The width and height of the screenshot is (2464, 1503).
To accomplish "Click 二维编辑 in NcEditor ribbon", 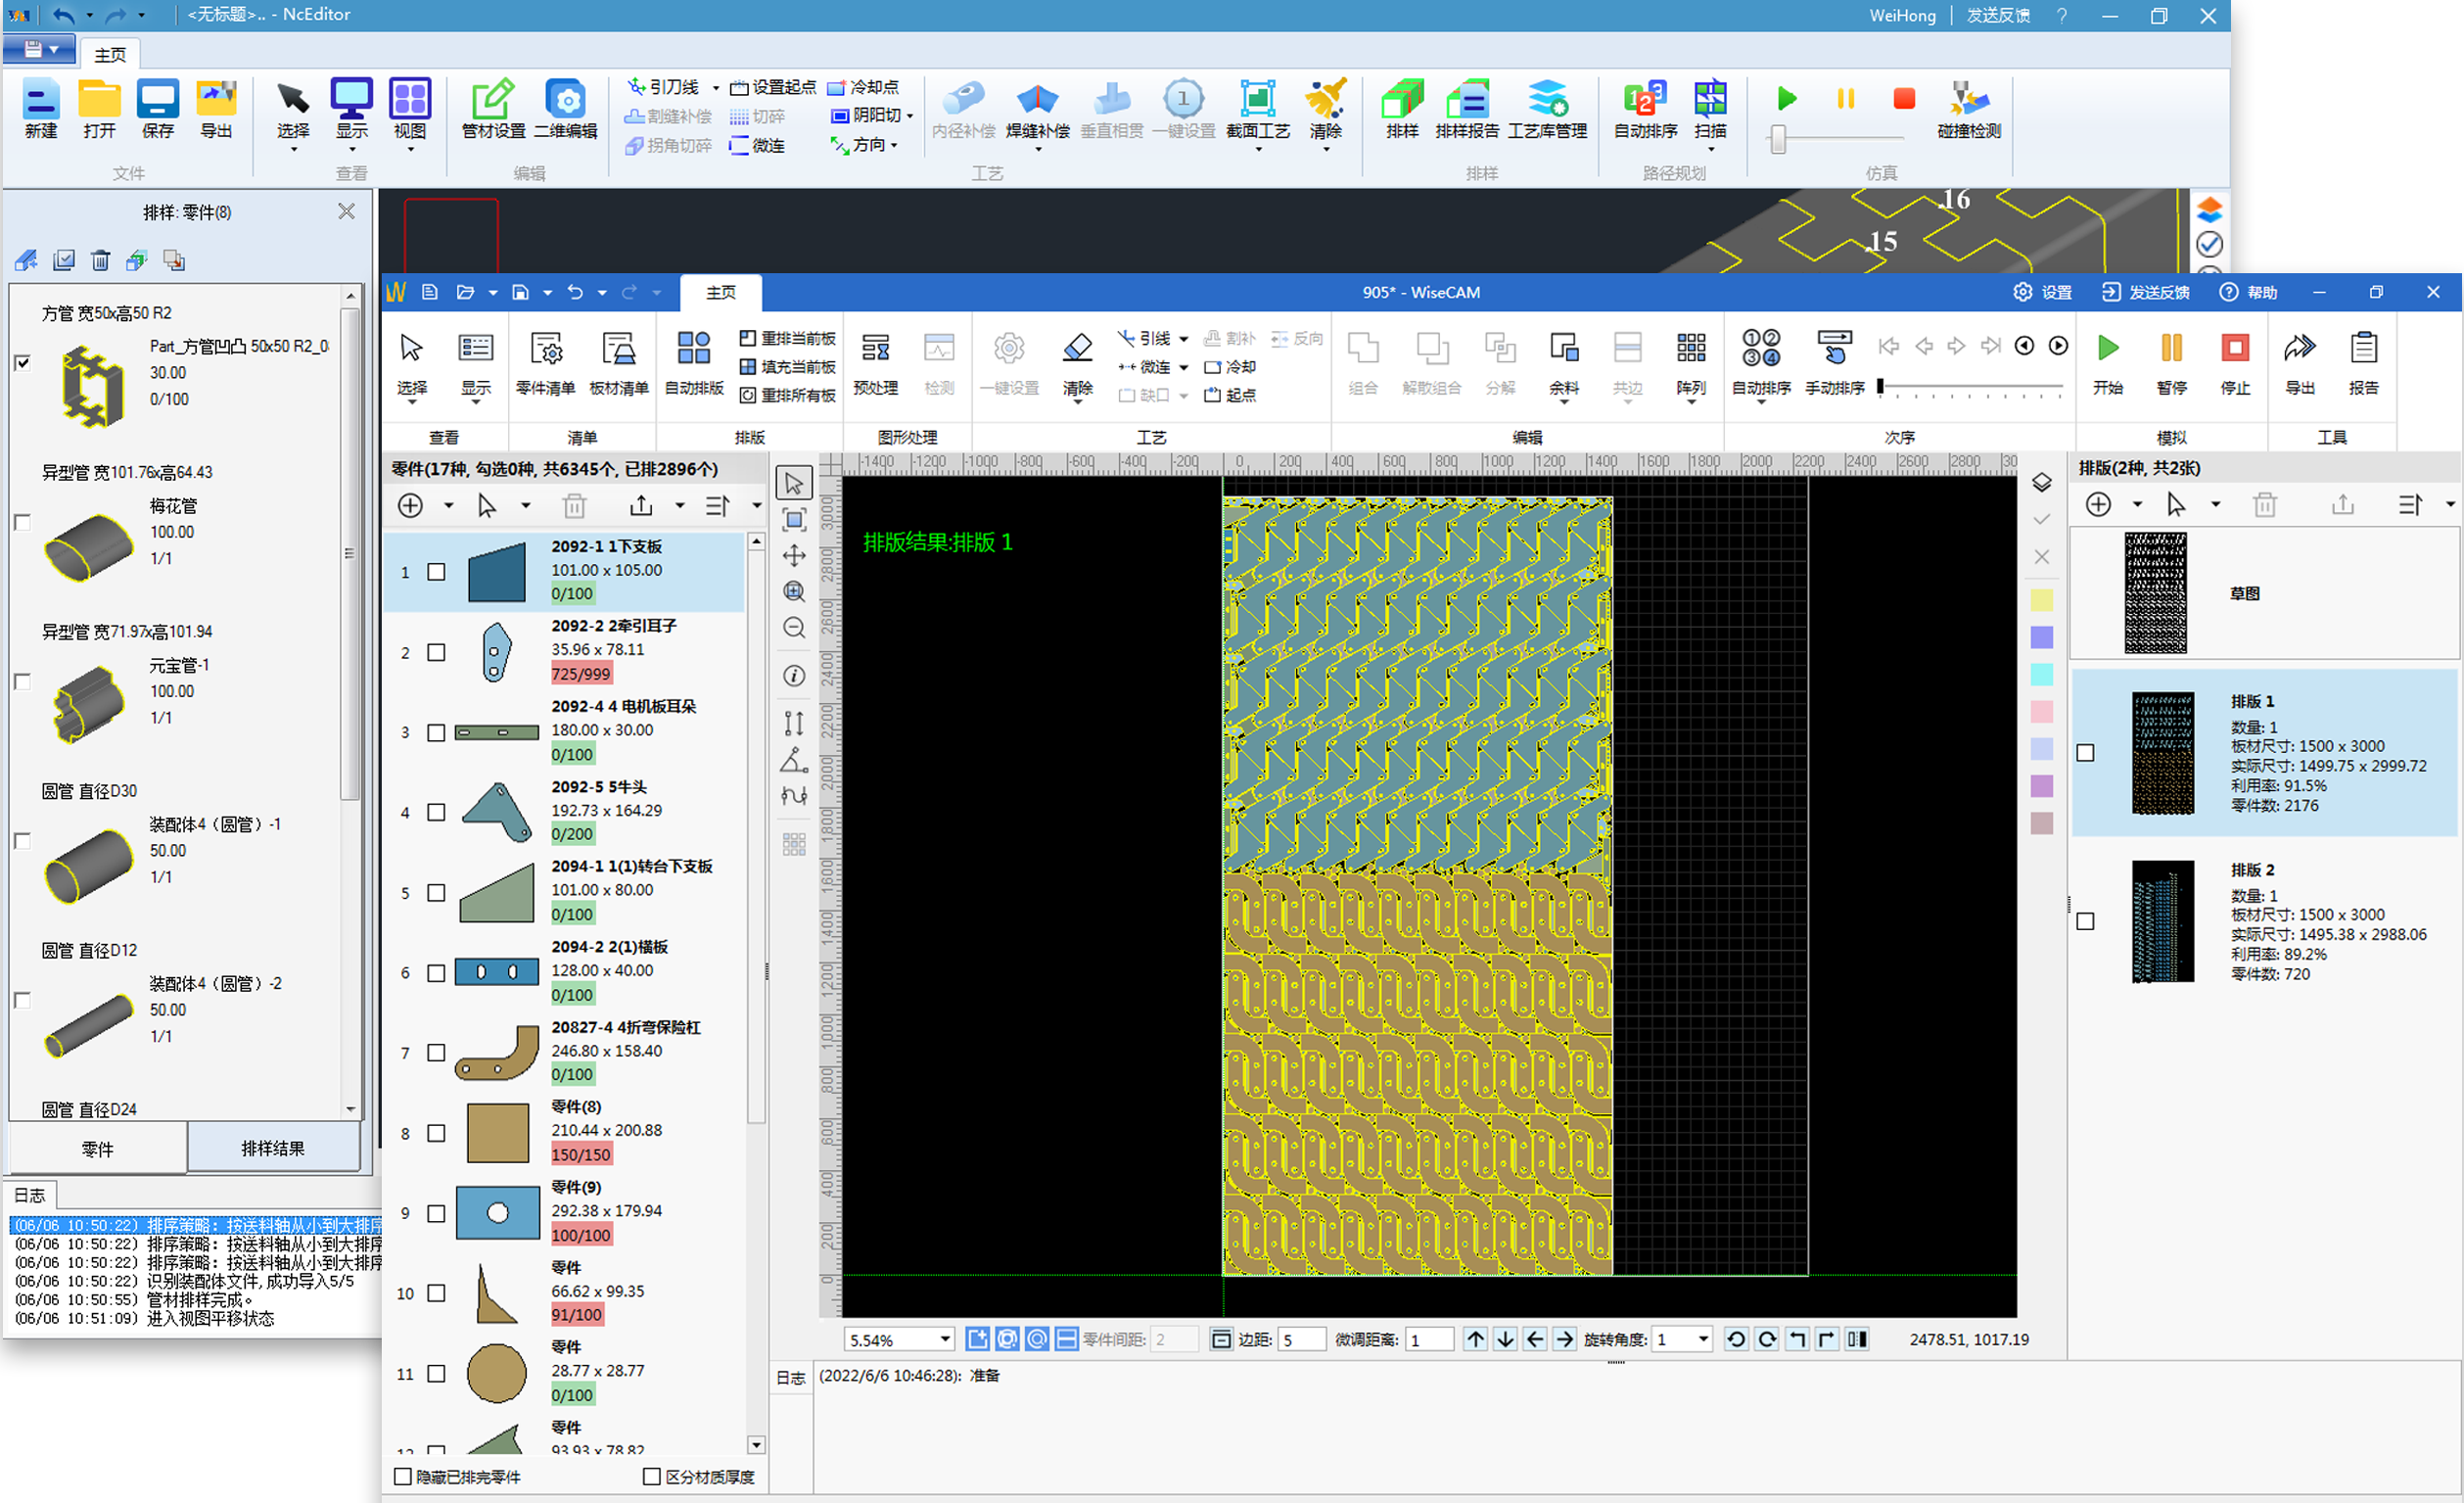I will [566, 109].
